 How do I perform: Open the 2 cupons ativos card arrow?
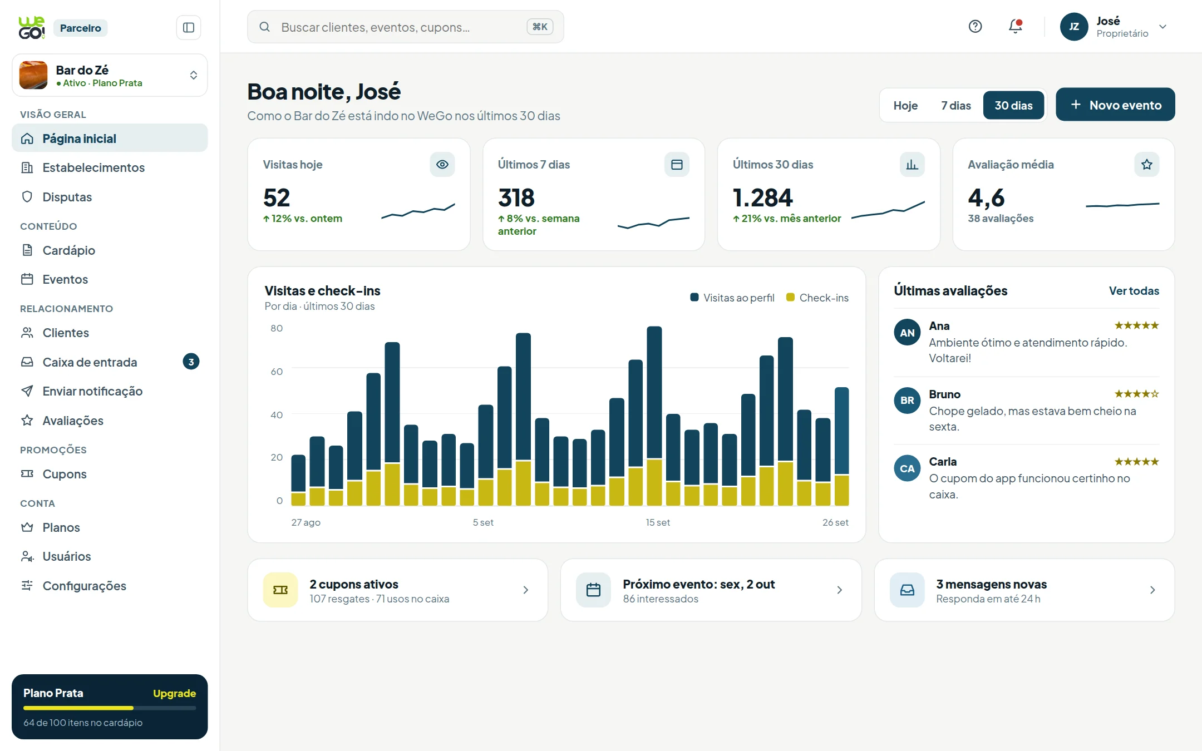point(526,590)
